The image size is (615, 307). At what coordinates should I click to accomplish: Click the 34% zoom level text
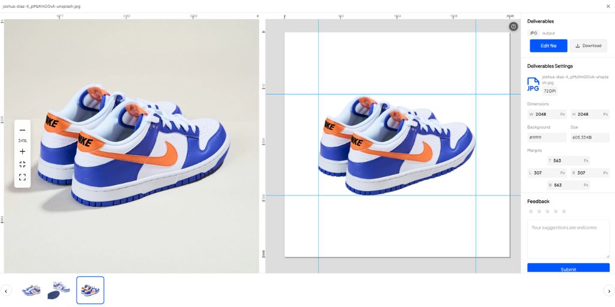(22, 140)
